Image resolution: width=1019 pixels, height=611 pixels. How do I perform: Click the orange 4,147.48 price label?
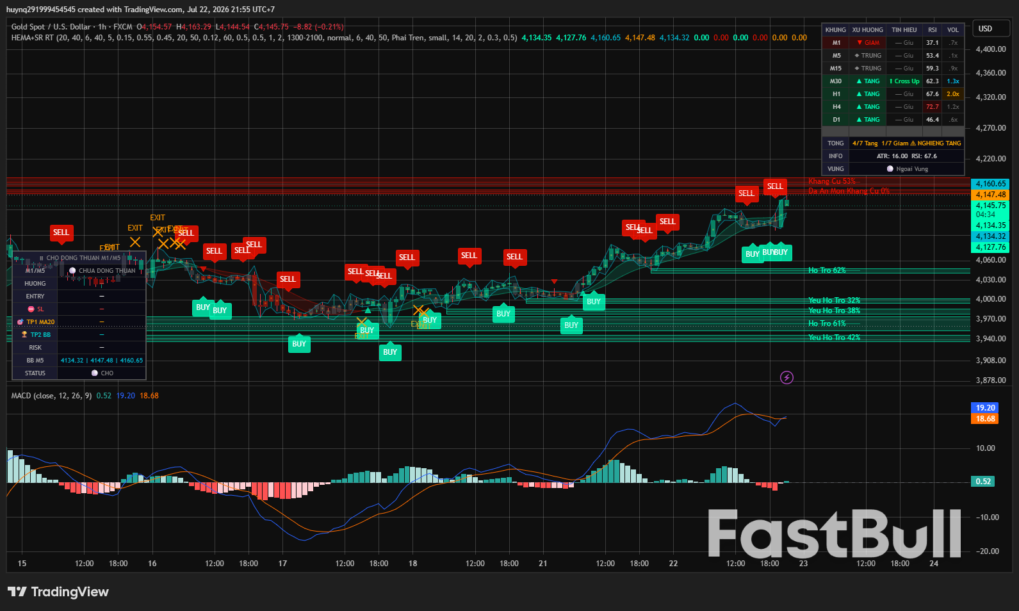[x=990, y=195]
